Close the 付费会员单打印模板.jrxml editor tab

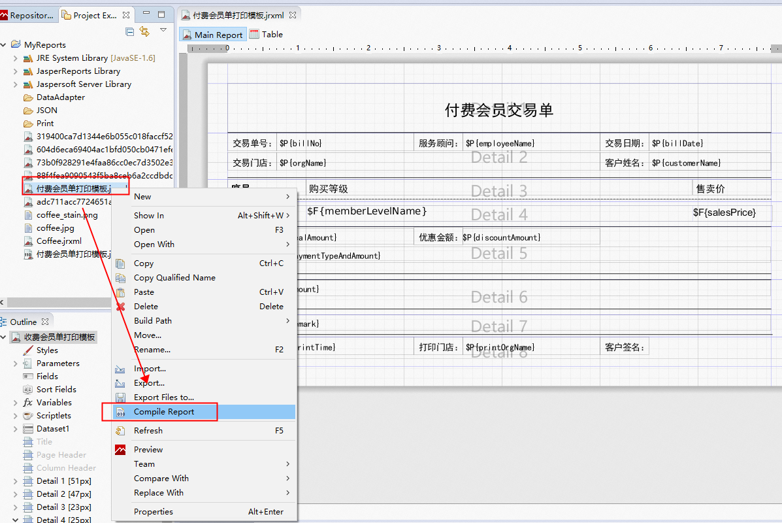click(x=293, y=15)
